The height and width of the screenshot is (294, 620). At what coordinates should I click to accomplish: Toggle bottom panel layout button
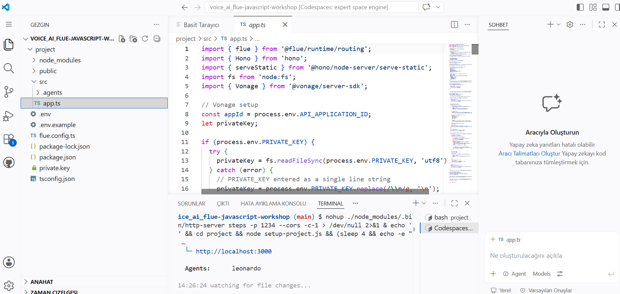(606, 7)
